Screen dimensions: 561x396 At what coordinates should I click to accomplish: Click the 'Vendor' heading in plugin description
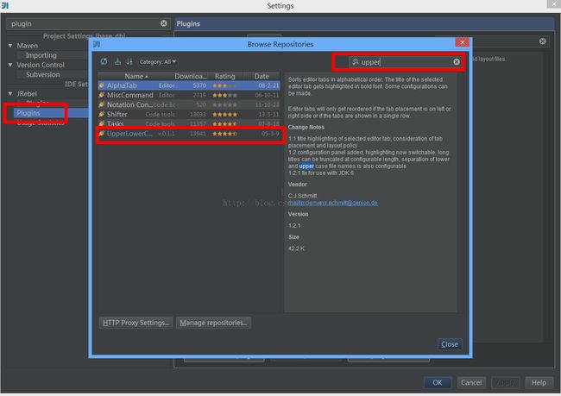pyautogui.click(x=297, y=185)
